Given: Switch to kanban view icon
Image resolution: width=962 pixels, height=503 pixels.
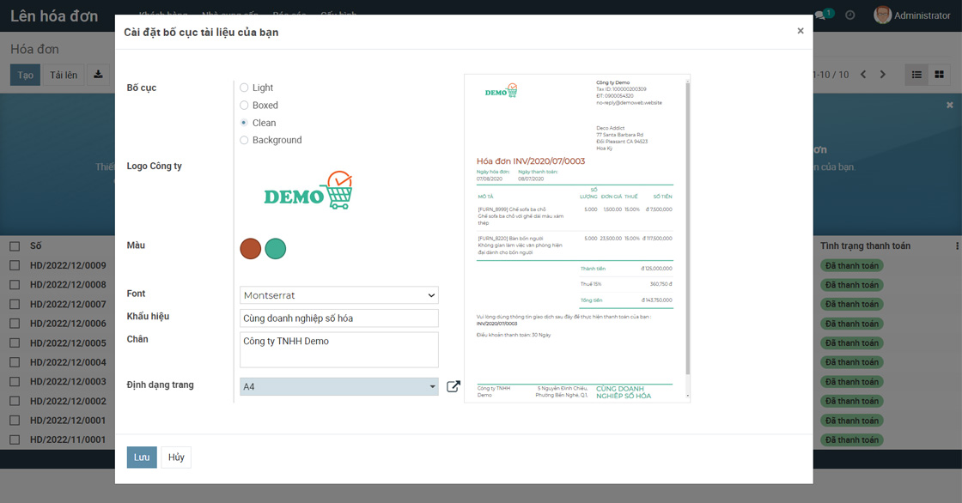Looking at the screenshot, I should pyautogui.click(x=939, y=75).
